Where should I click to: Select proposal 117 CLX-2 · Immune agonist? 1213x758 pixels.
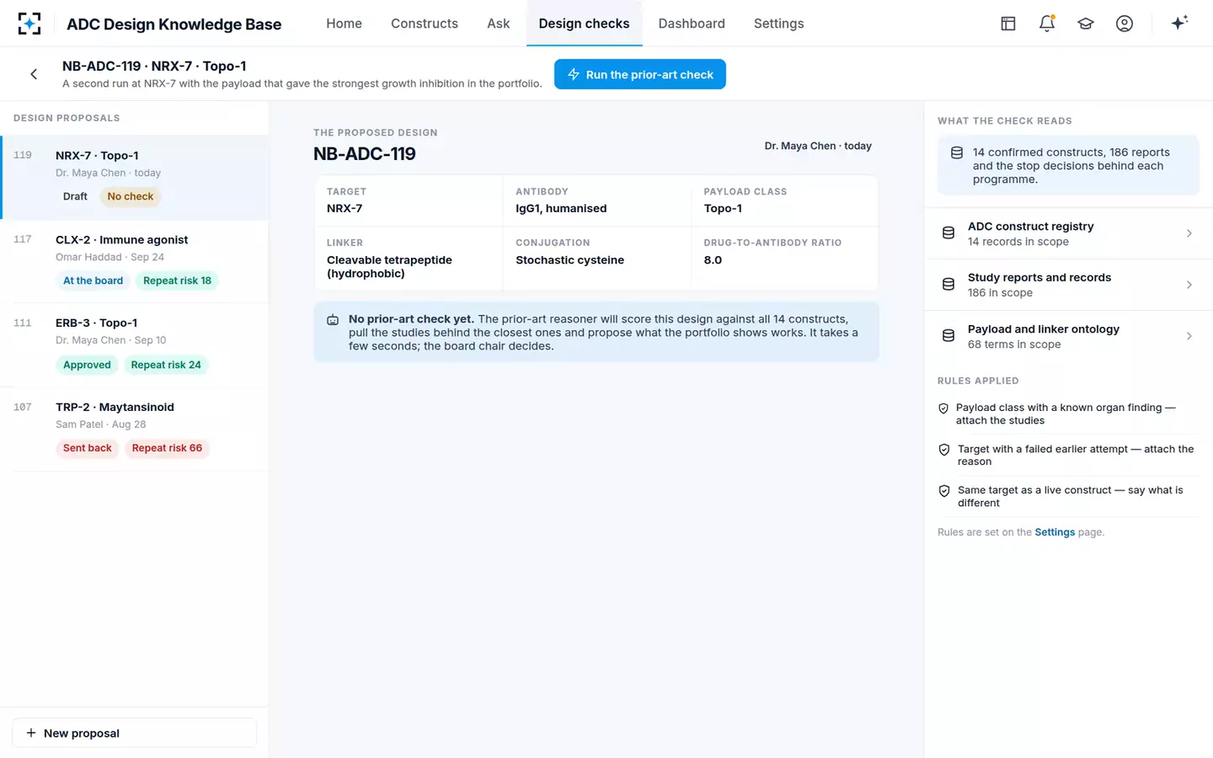(x=135, y=261)
